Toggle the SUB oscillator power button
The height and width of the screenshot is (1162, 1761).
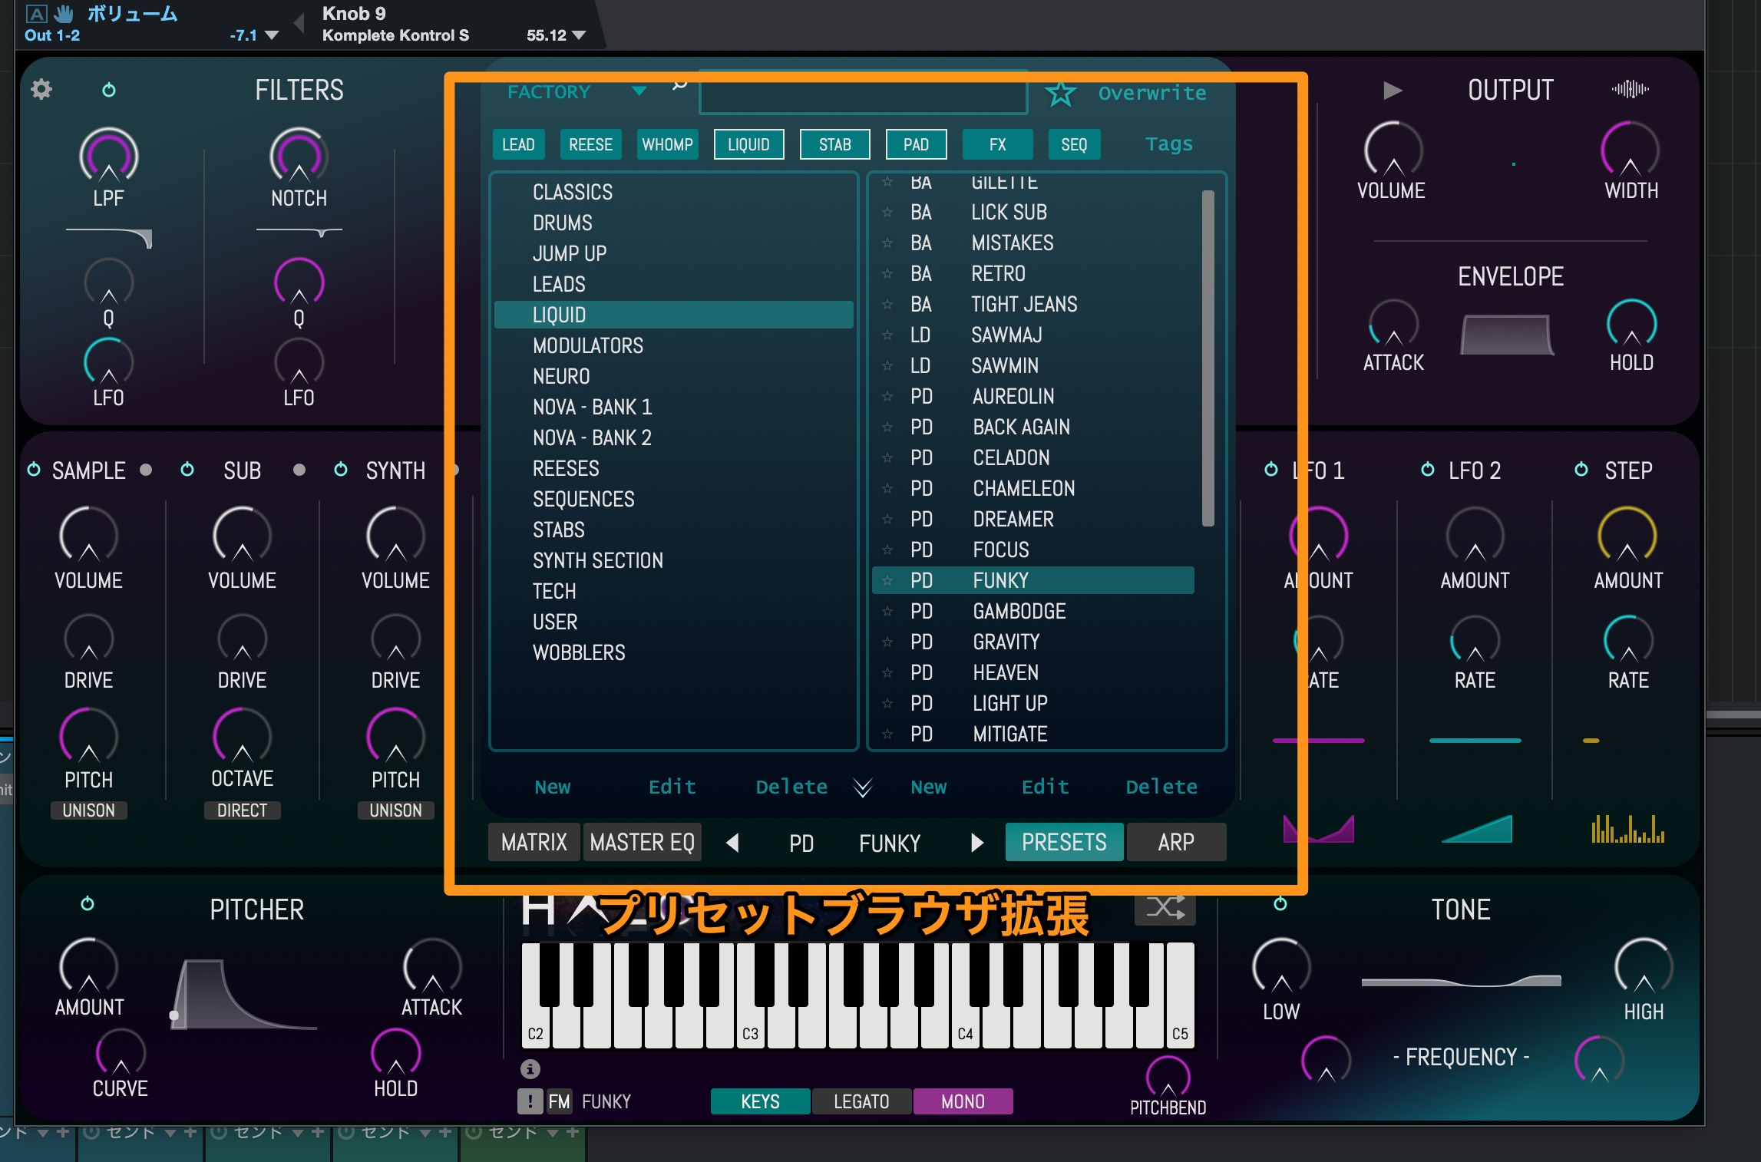[x=187, y=469]
